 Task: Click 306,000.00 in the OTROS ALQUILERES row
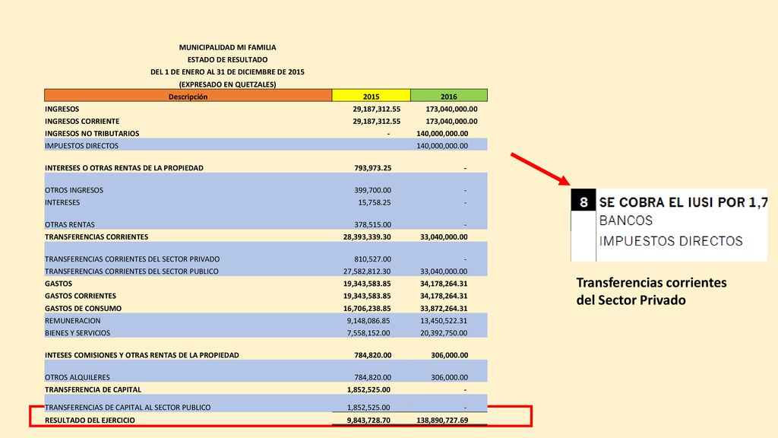pos(450,377)
